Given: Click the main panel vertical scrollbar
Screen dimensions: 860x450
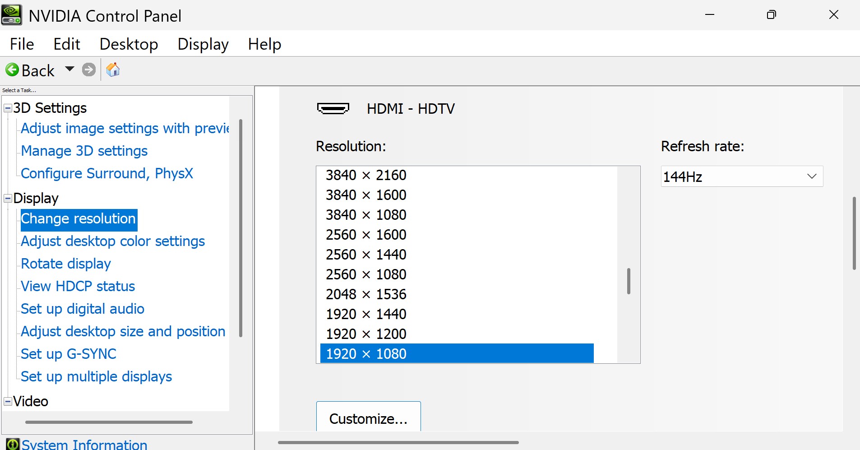Looking at the screenshot, I should coord(854,233).
